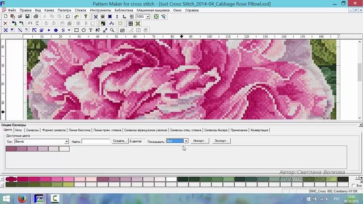This screenshot has height=204, width=363.
Task: Zoom to fit with green arrows icon
Action: (157, 16)
